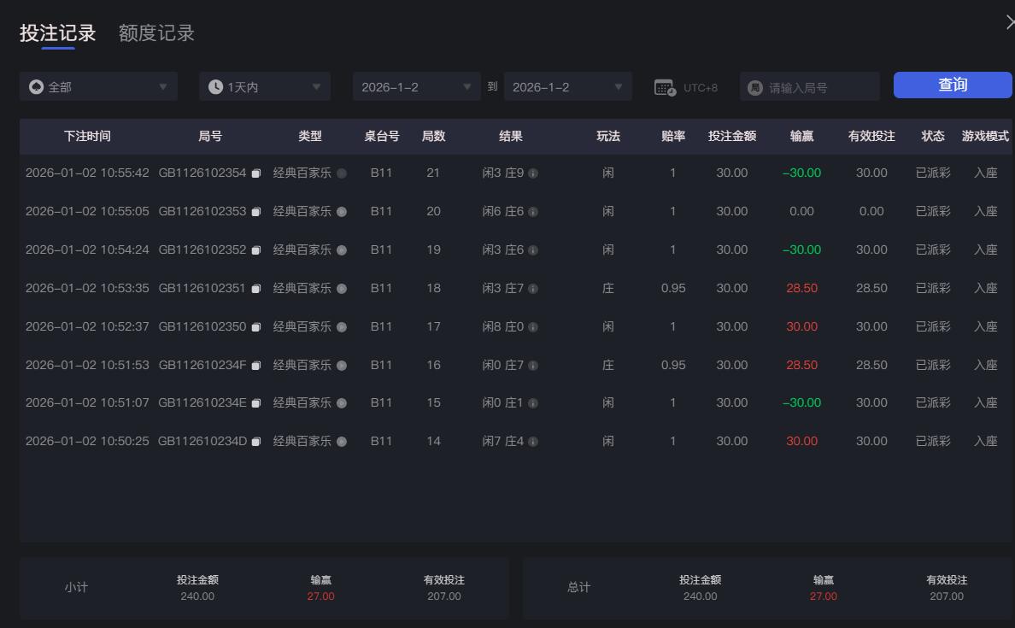
Task: Expand the 1天内 time range dropdown
Action: tap(265, 85)
